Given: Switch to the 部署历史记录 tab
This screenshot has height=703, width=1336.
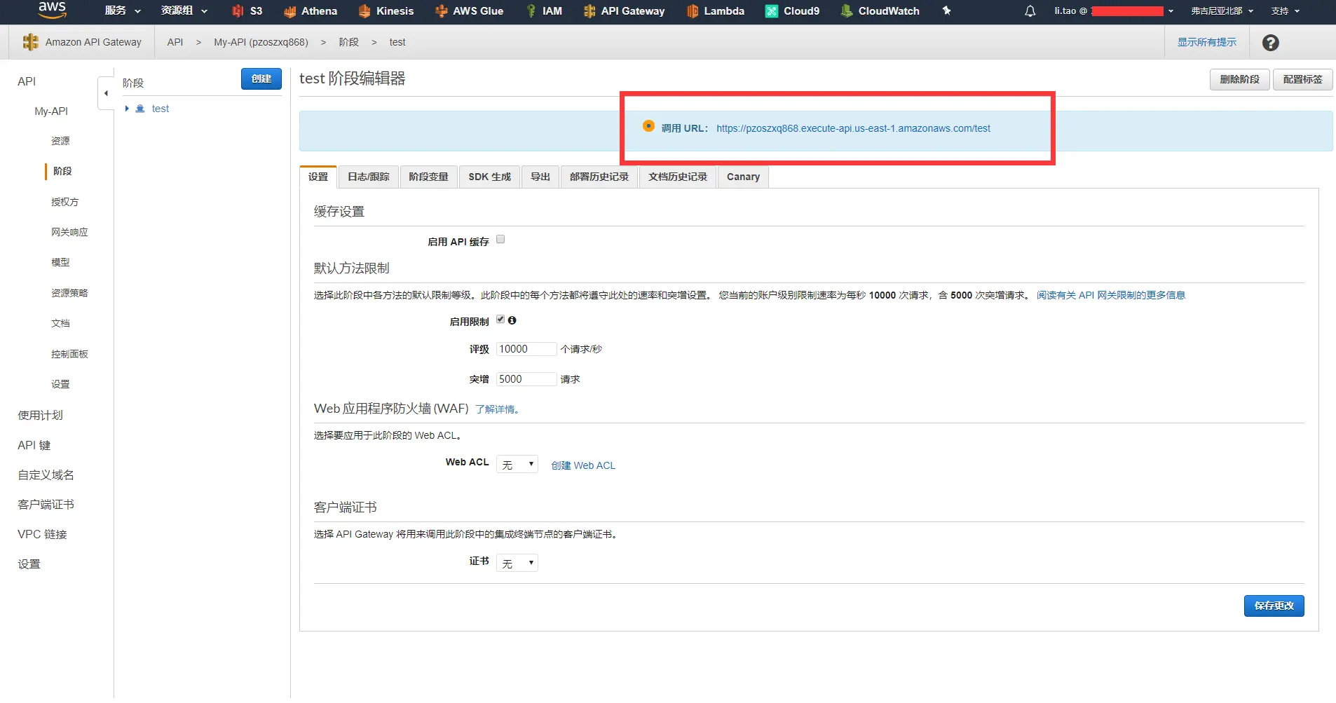Looking at the screenshot, I should tap(599, 177).
